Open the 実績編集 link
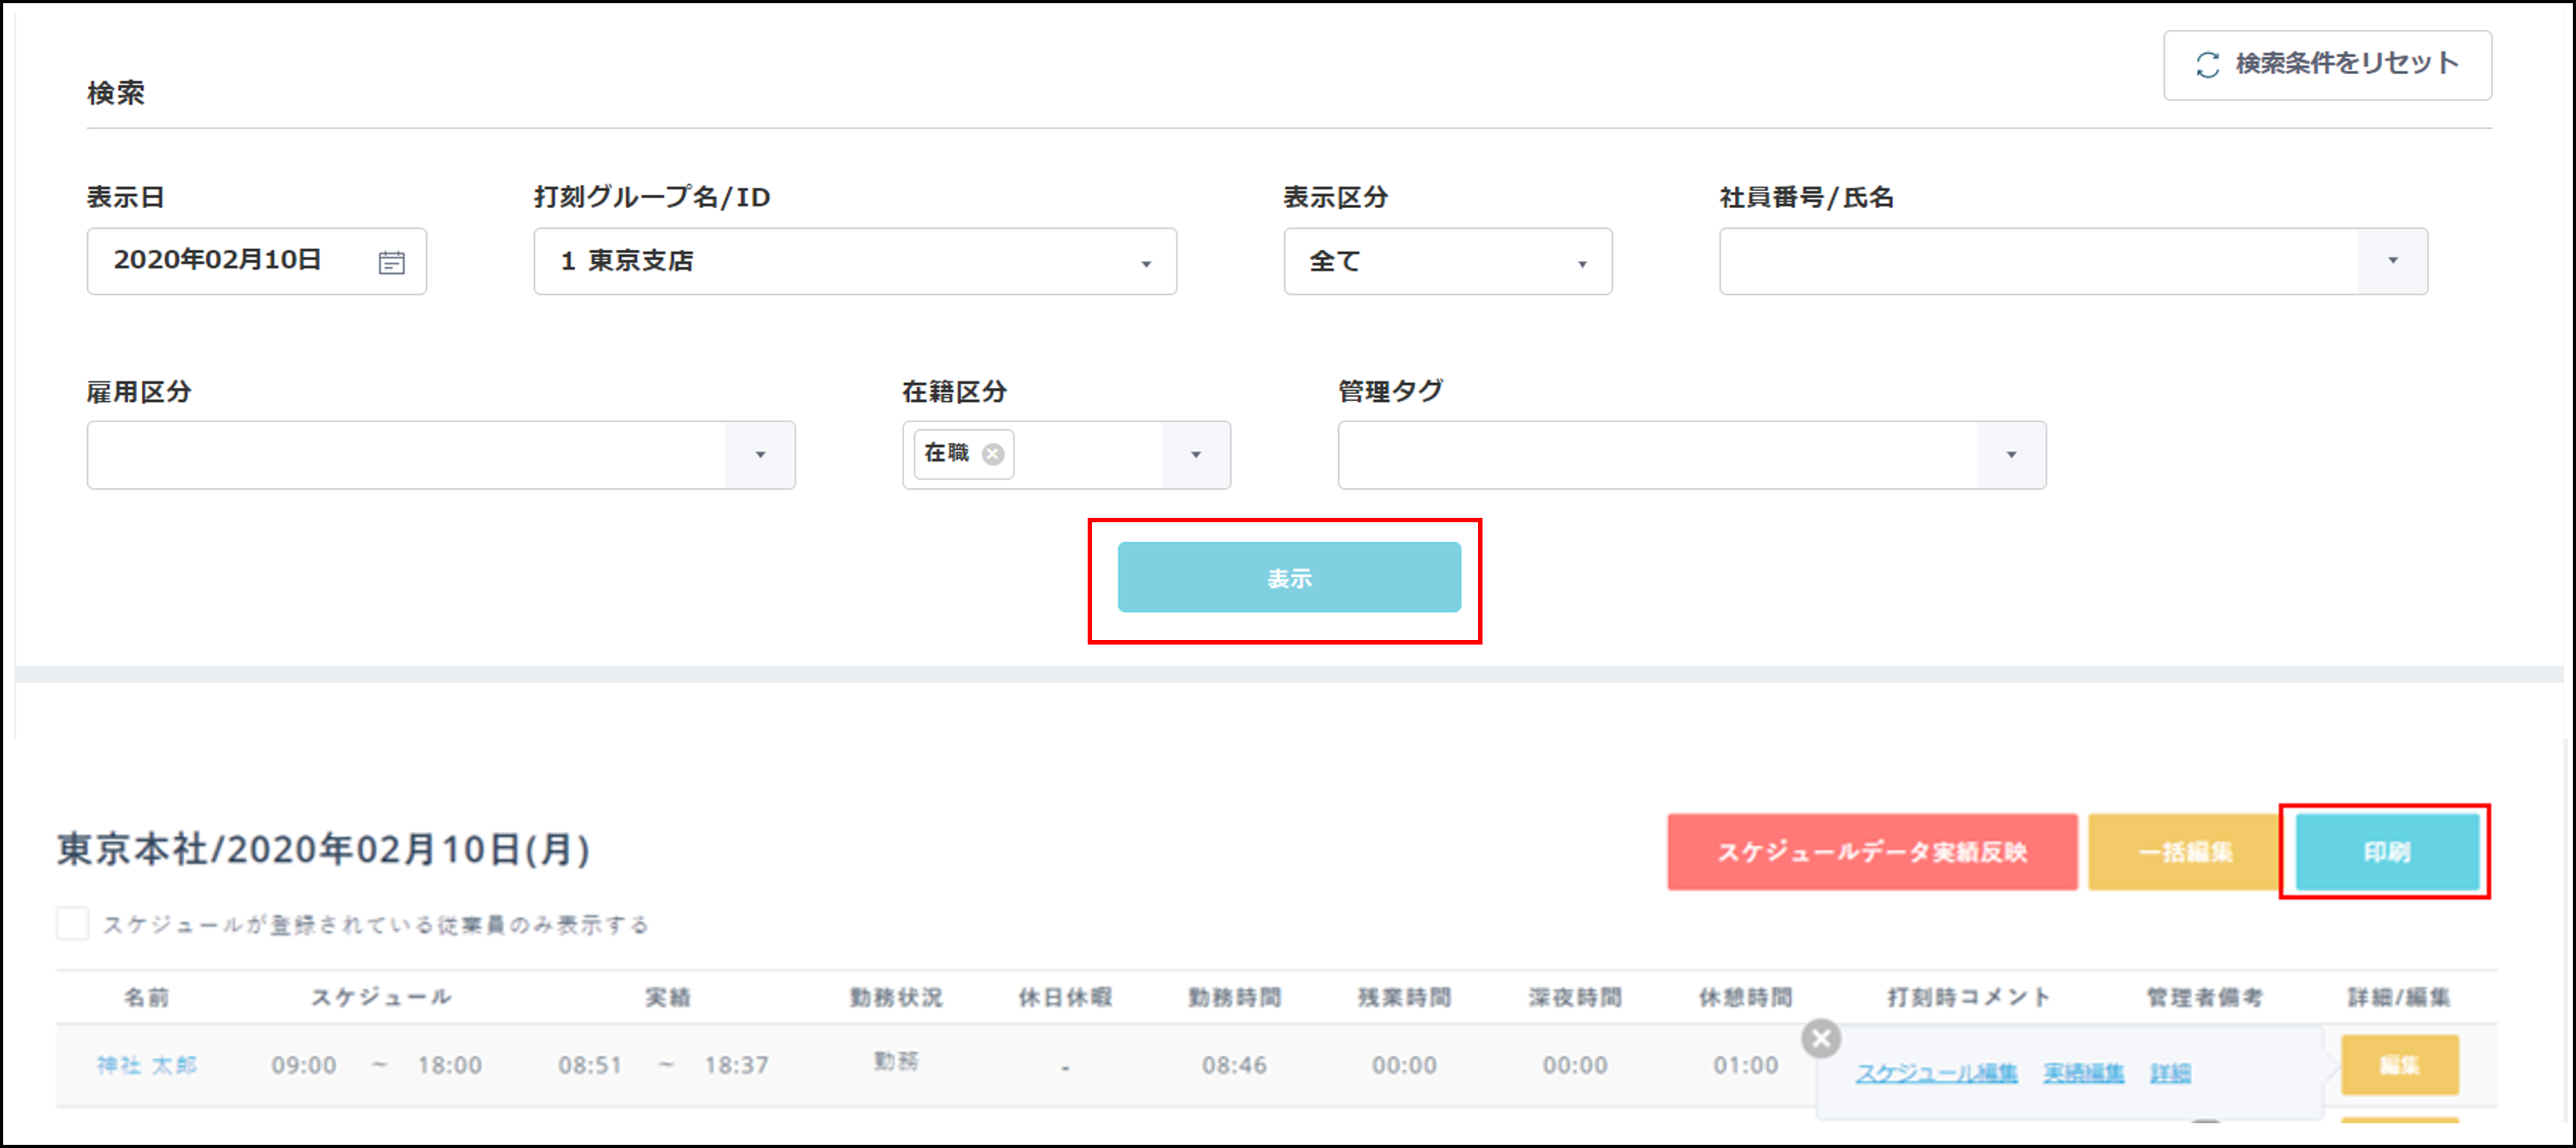Viewport: 2576px width, 1148px height. pos(2083,1073)
